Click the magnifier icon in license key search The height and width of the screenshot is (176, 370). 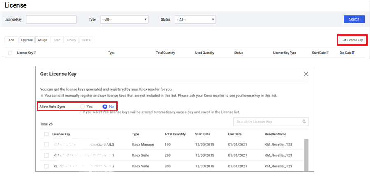coord(304,122)
